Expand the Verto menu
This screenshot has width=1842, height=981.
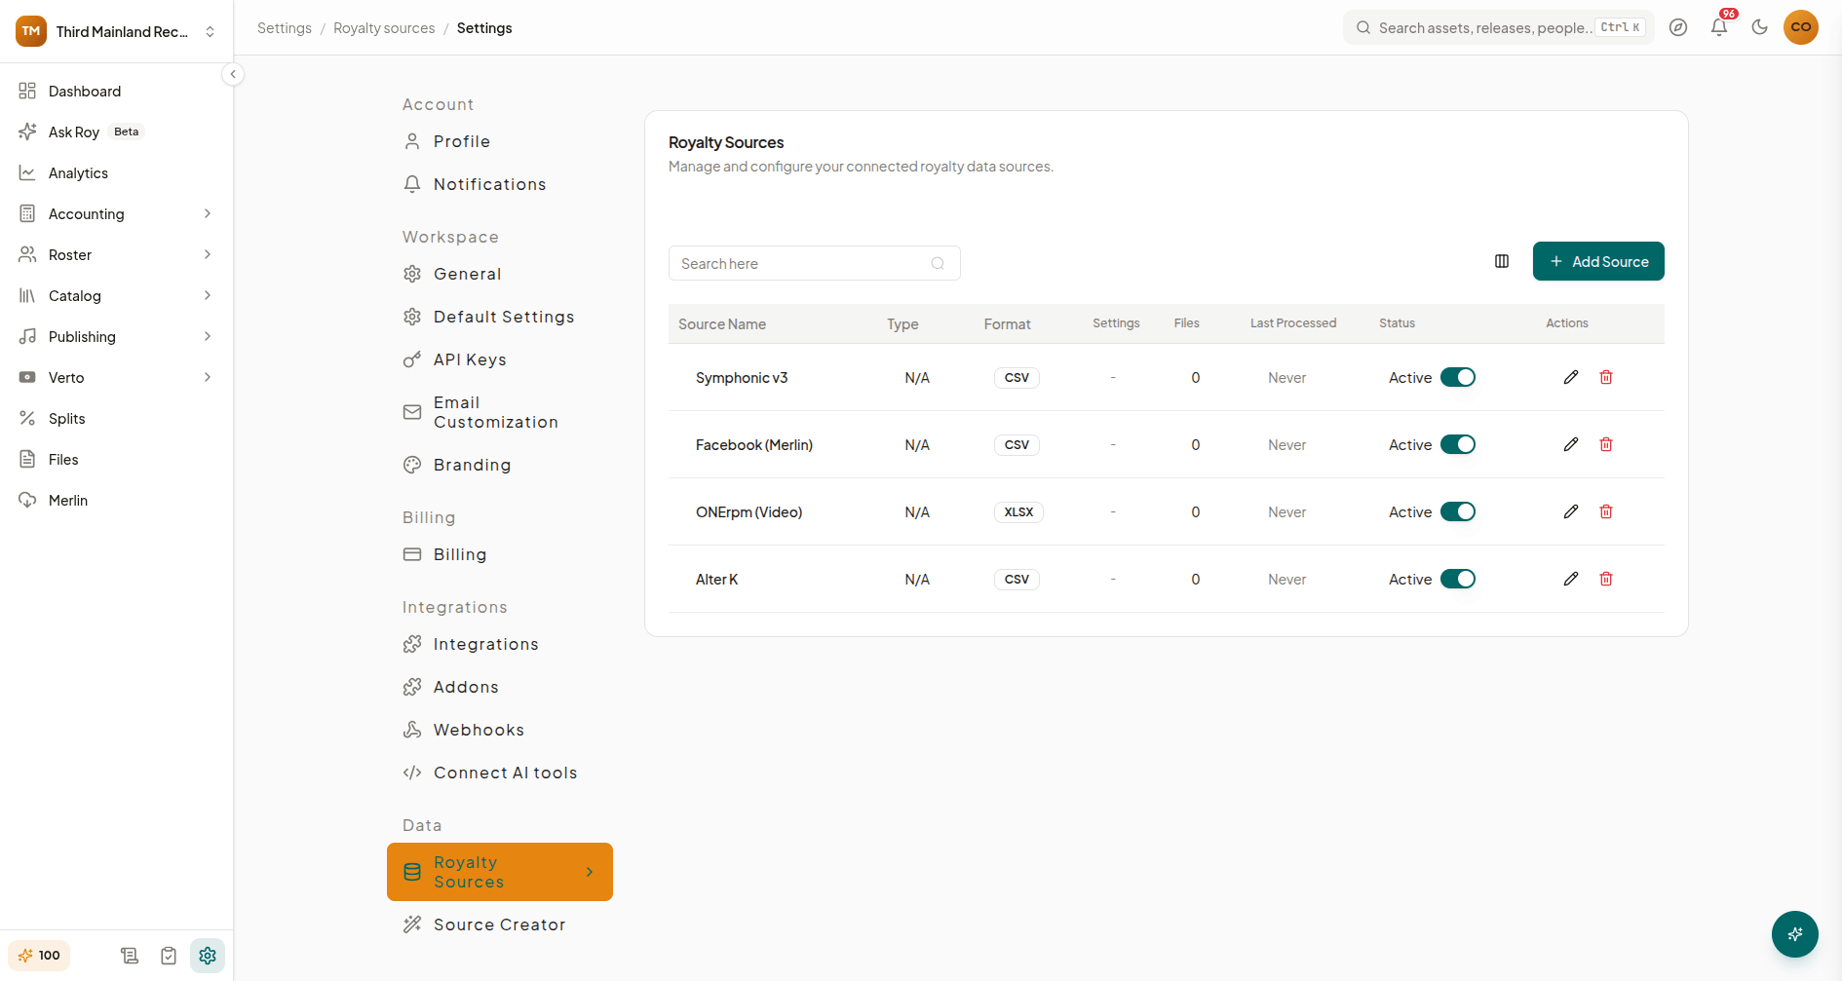117,377
